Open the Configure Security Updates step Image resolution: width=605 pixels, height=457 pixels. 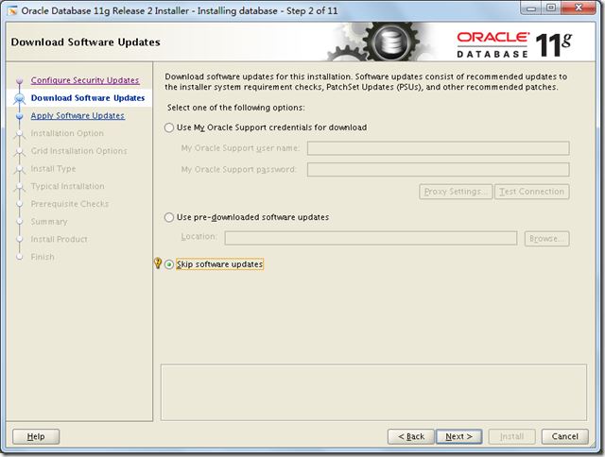click(x=85, y=80)
